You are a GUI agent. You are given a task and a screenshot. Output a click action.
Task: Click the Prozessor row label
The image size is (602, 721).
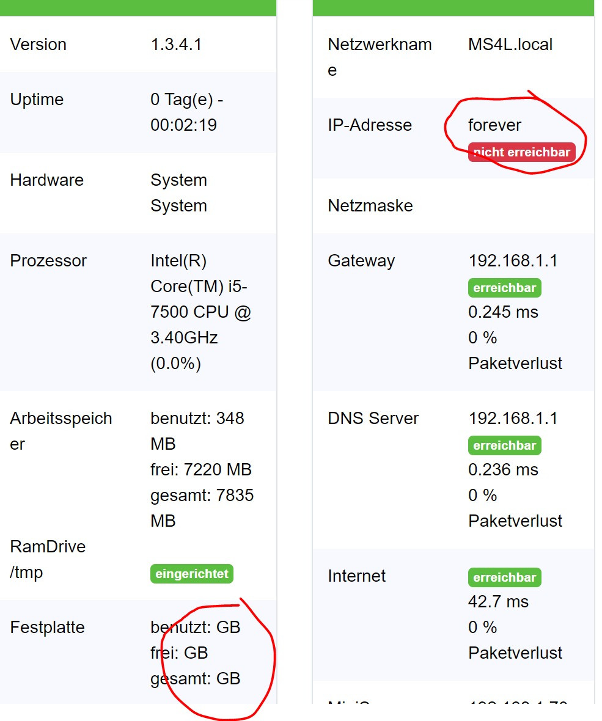[x=48, y=261]
